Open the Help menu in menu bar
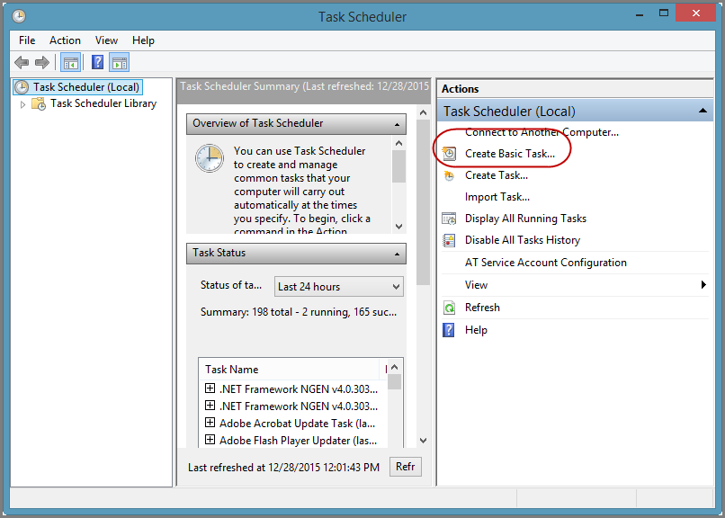This screenshot has width=725, height=518. 143,40
